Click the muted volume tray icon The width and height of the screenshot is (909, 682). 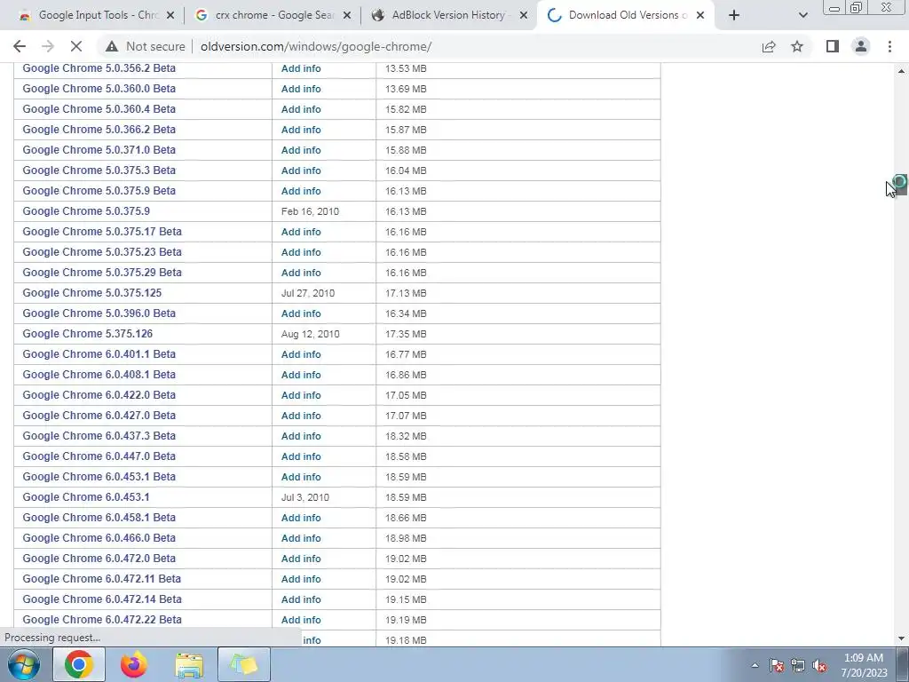pyautogui.click(x=819, y=665)
